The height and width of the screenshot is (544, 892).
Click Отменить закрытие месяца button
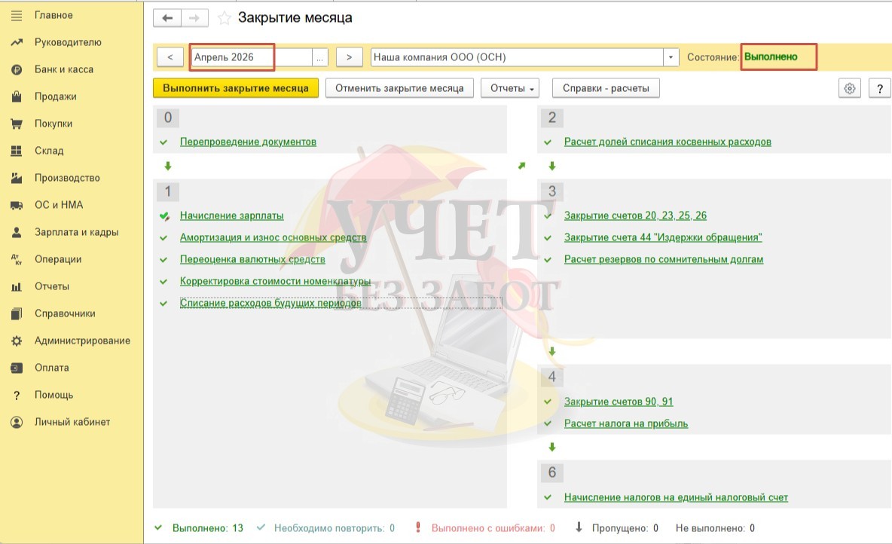click(399, 88)
